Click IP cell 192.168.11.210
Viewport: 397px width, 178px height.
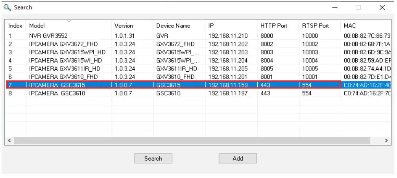click(228, 36)
